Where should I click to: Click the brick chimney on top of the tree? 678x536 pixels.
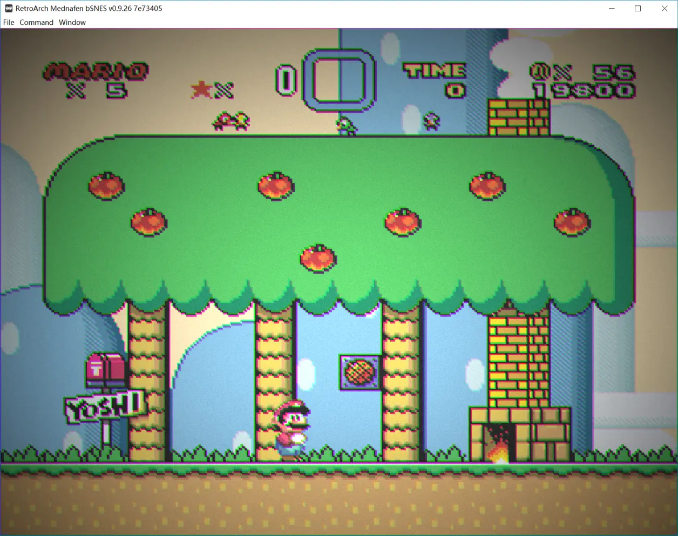[x=519, y=117]
